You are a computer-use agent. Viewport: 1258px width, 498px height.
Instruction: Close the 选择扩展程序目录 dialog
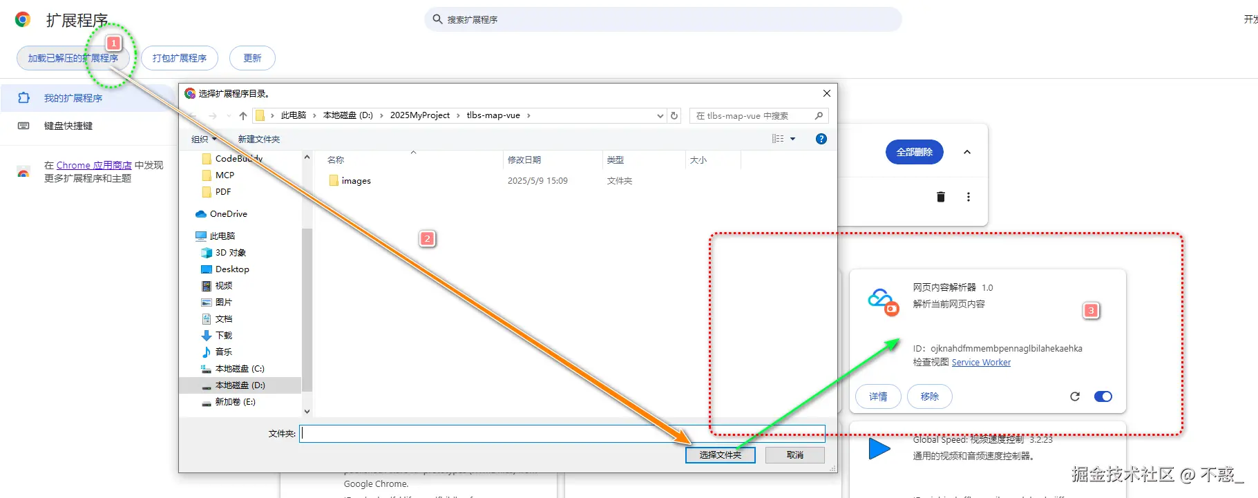pos(827,93)
